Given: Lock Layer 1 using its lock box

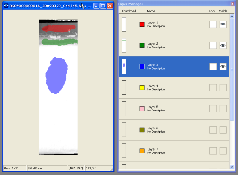Looking at the screenshot, I should pyautogui.click(x=213, y=24).
